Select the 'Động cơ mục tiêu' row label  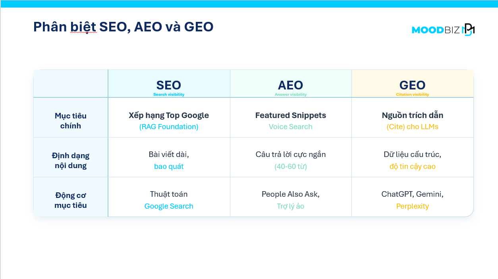click(x=71, y=200)
